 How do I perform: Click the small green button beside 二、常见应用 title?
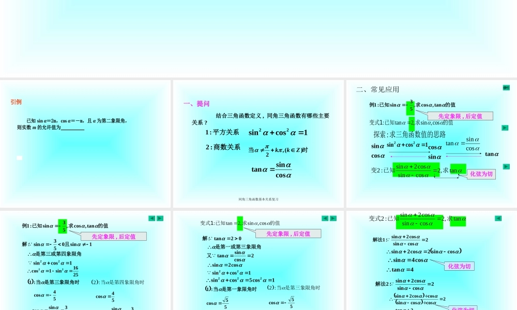[506, 88]
